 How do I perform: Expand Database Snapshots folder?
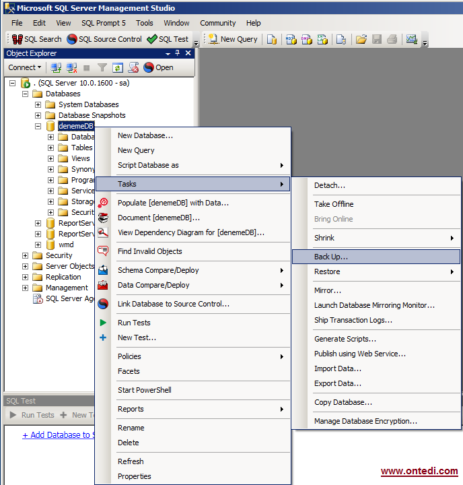click(38, 116)
